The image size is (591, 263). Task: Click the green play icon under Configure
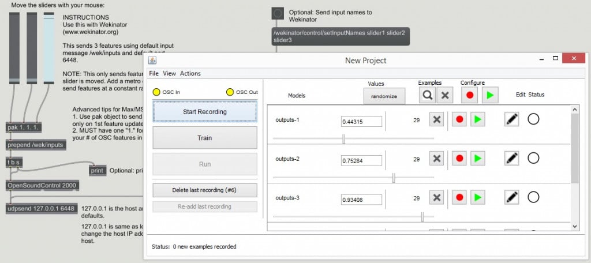click(x=489, y=96)
